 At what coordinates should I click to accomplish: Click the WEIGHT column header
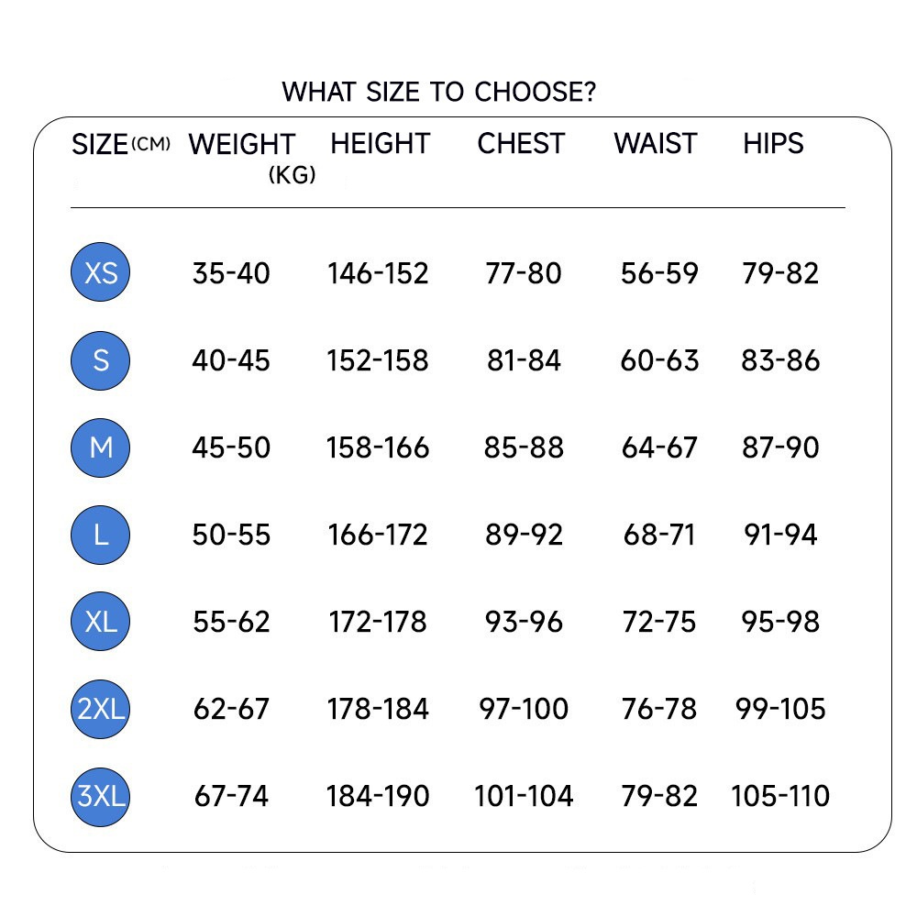click(x=242, y=145)
